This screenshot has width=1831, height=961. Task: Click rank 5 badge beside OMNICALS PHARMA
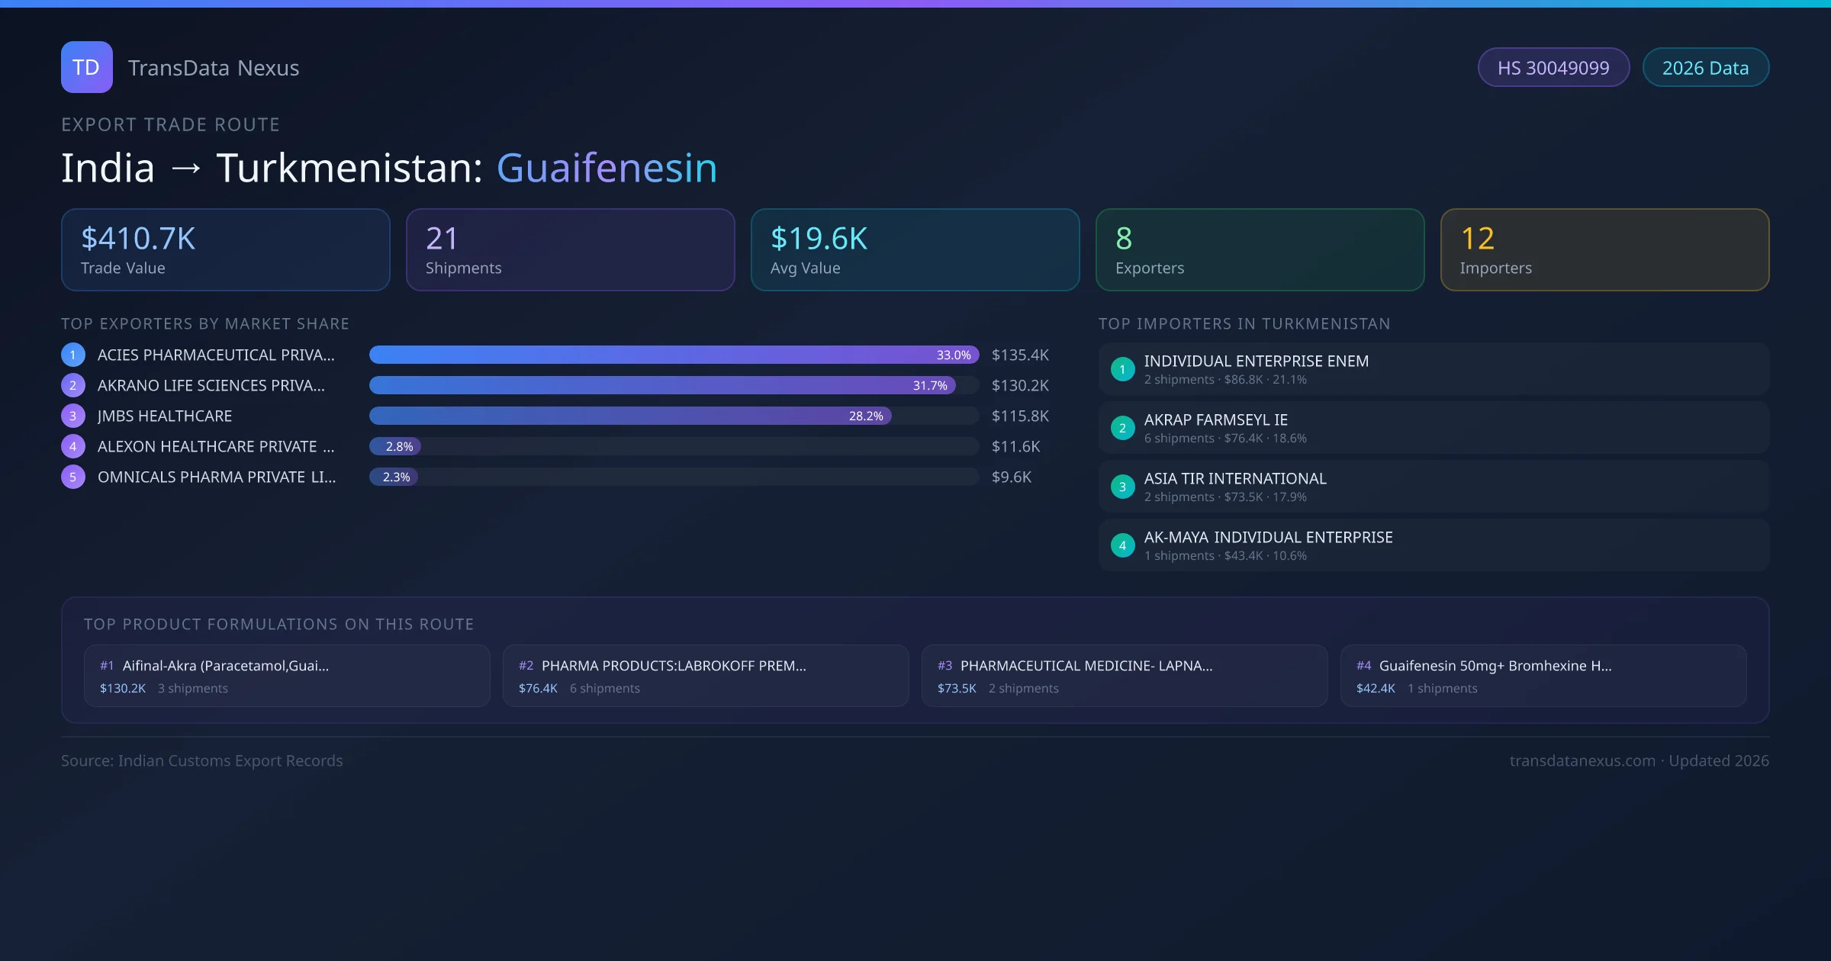[73, 477]
